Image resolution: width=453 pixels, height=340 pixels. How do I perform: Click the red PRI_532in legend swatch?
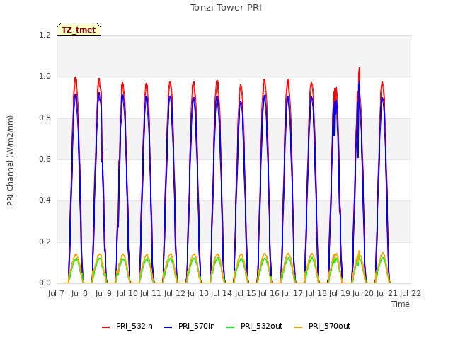[105, 327]
